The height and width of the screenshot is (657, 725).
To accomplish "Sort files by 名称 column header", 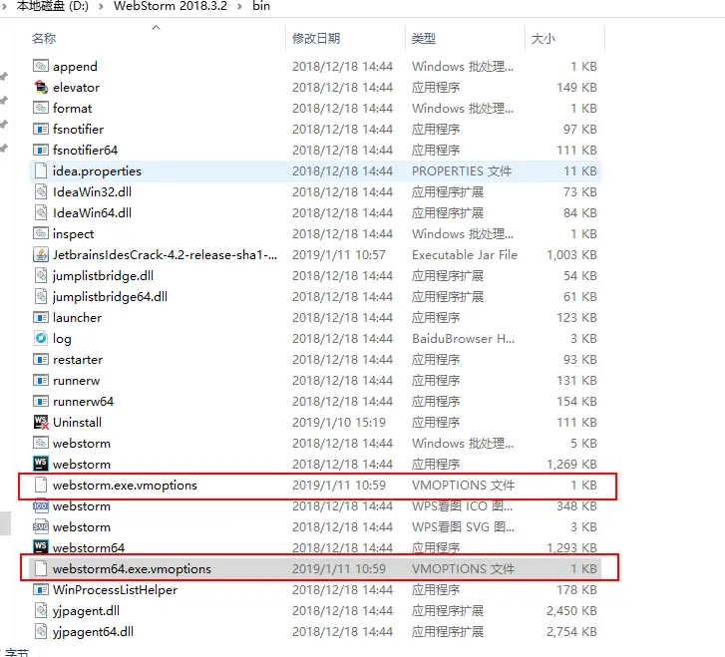I will [x=44, y=38].
